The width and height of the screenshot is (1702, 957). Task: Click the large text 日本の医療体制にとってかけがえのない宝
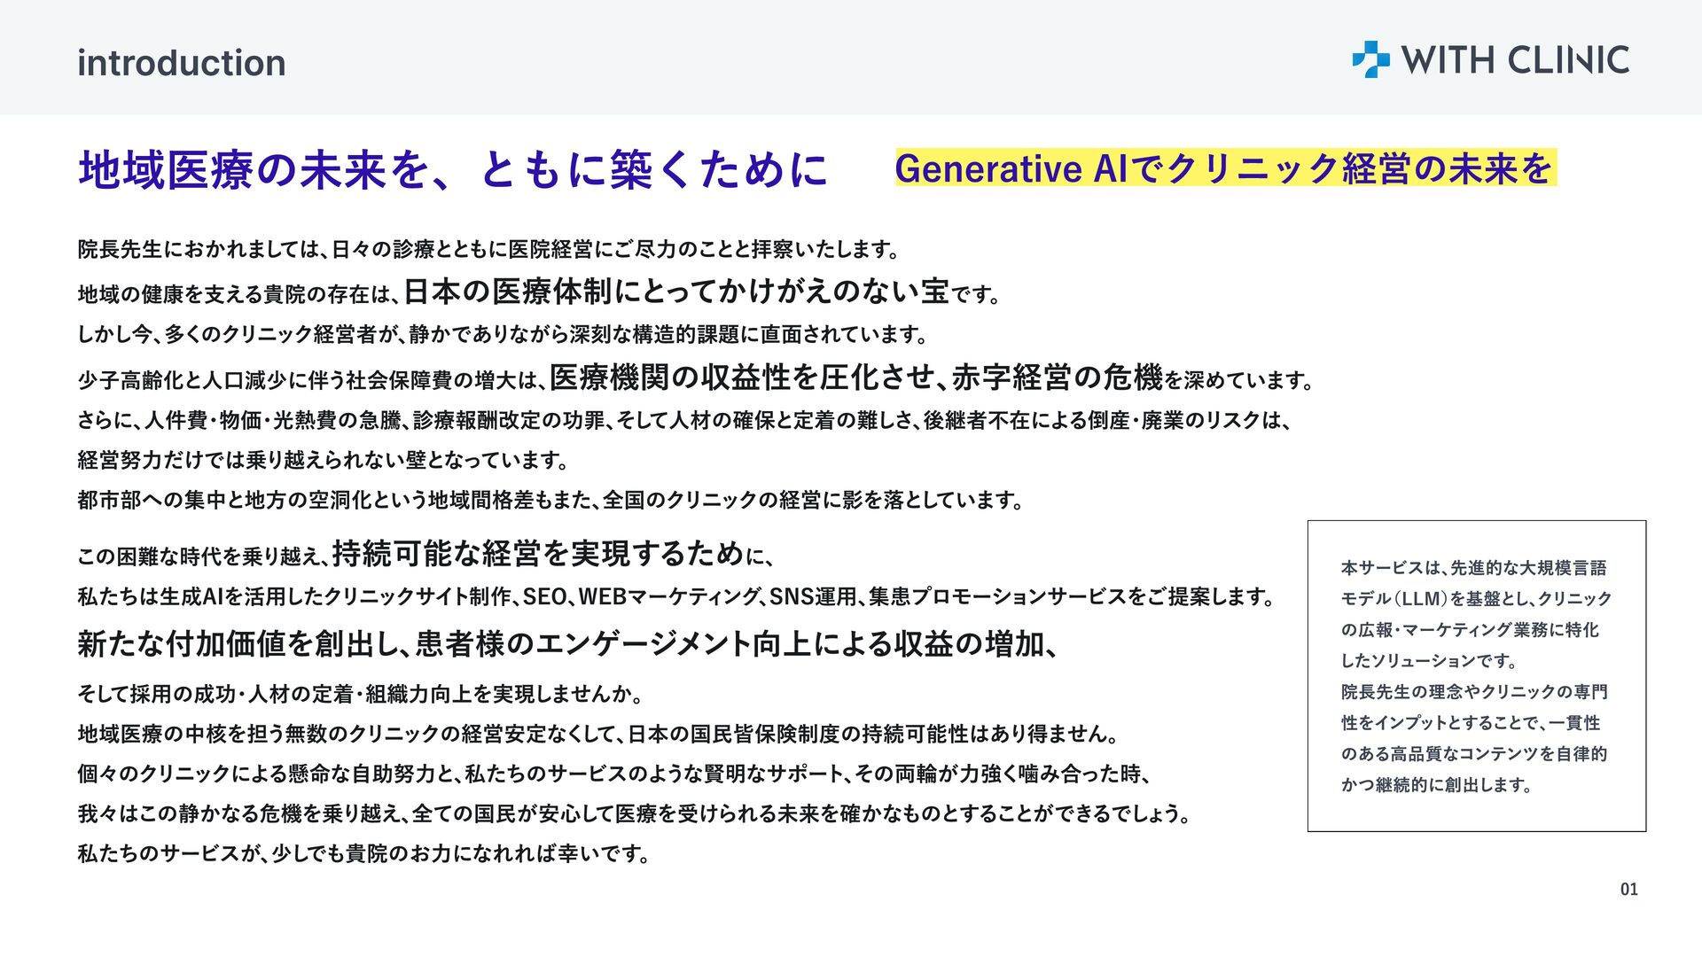coord(675,291)
